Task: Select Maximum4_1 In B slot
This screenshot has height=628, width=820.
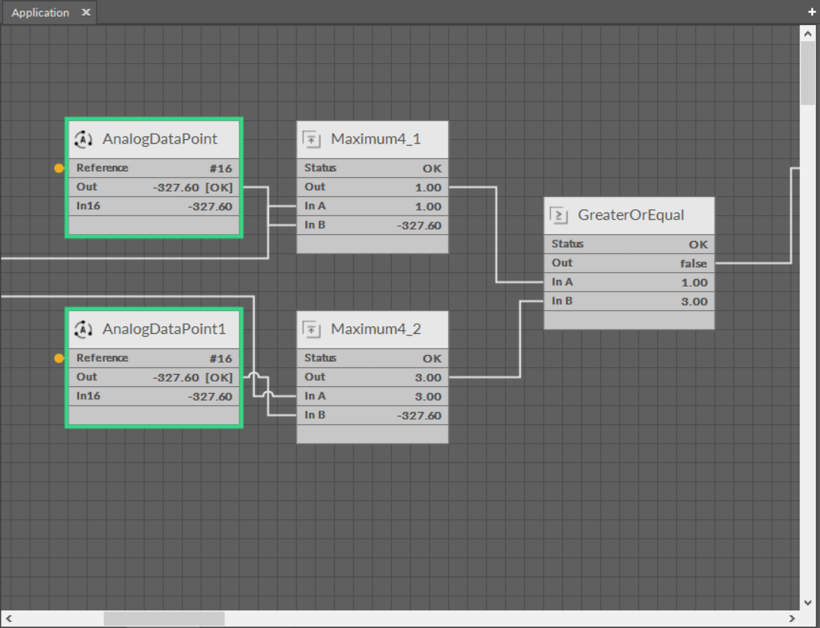Action: point(372,225)
